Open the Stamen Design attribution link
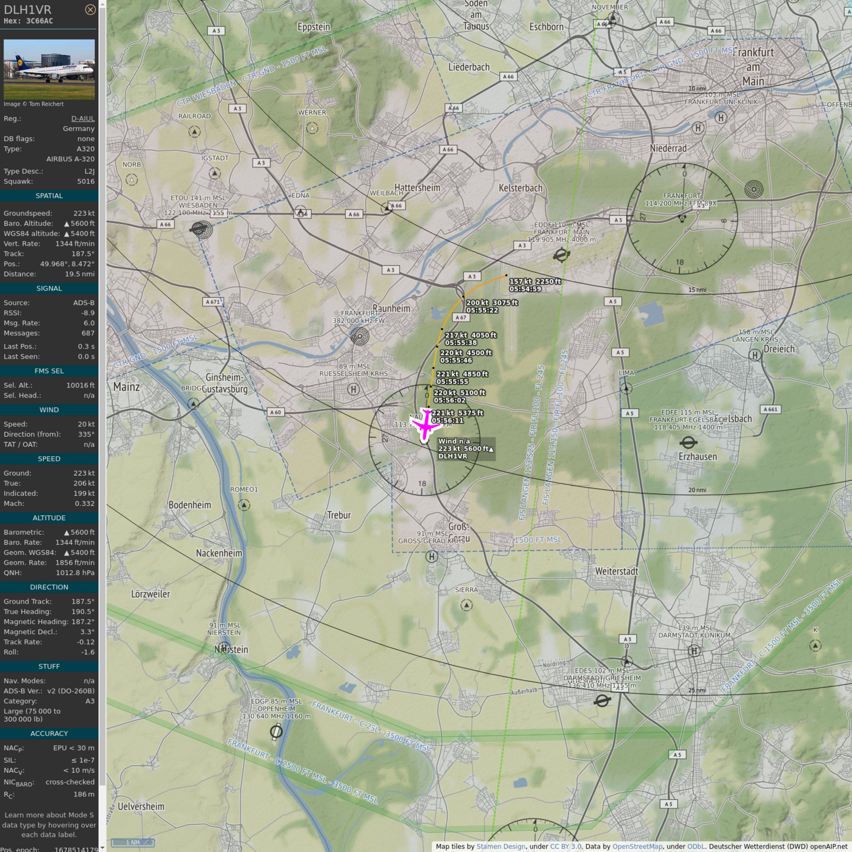This screenshot has width=852, height=852. (501, 846)
